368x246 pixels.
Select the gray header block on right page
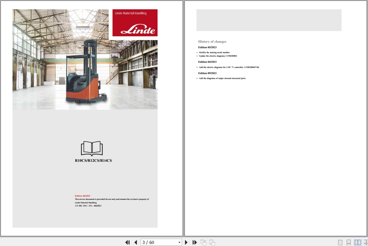click(269, 20)
